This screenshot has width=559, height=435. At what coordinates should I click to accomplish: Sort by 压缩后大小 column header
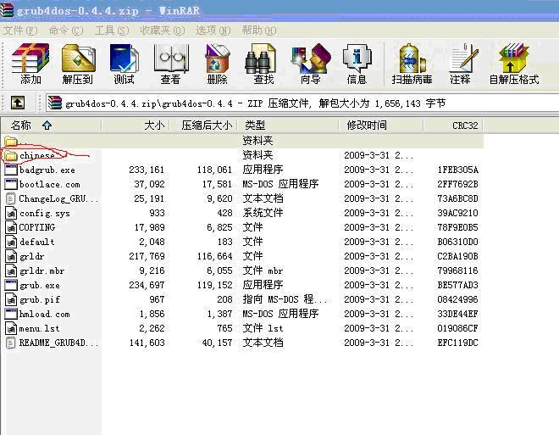click(203, 125)
